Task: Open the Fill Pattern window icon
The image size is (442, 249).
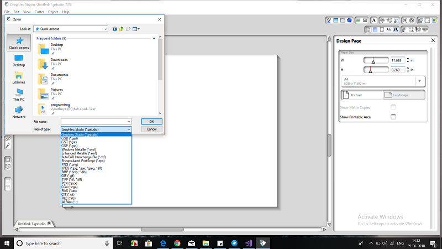Action: pyautogui.click(x=343, y=20)
